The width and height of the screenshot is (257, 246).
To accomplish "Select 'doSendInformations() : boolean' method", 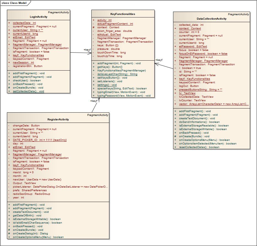I will click(199, 122).
